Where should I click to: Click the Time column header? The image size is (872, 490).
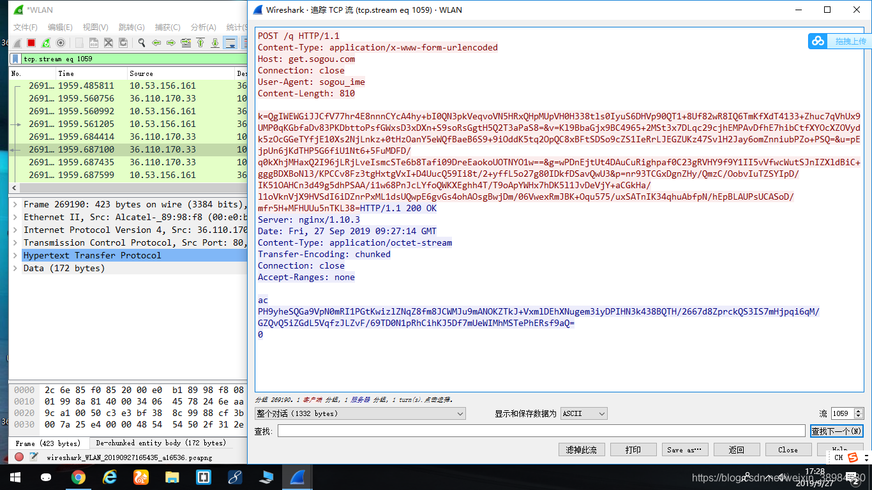coord(91,73)
